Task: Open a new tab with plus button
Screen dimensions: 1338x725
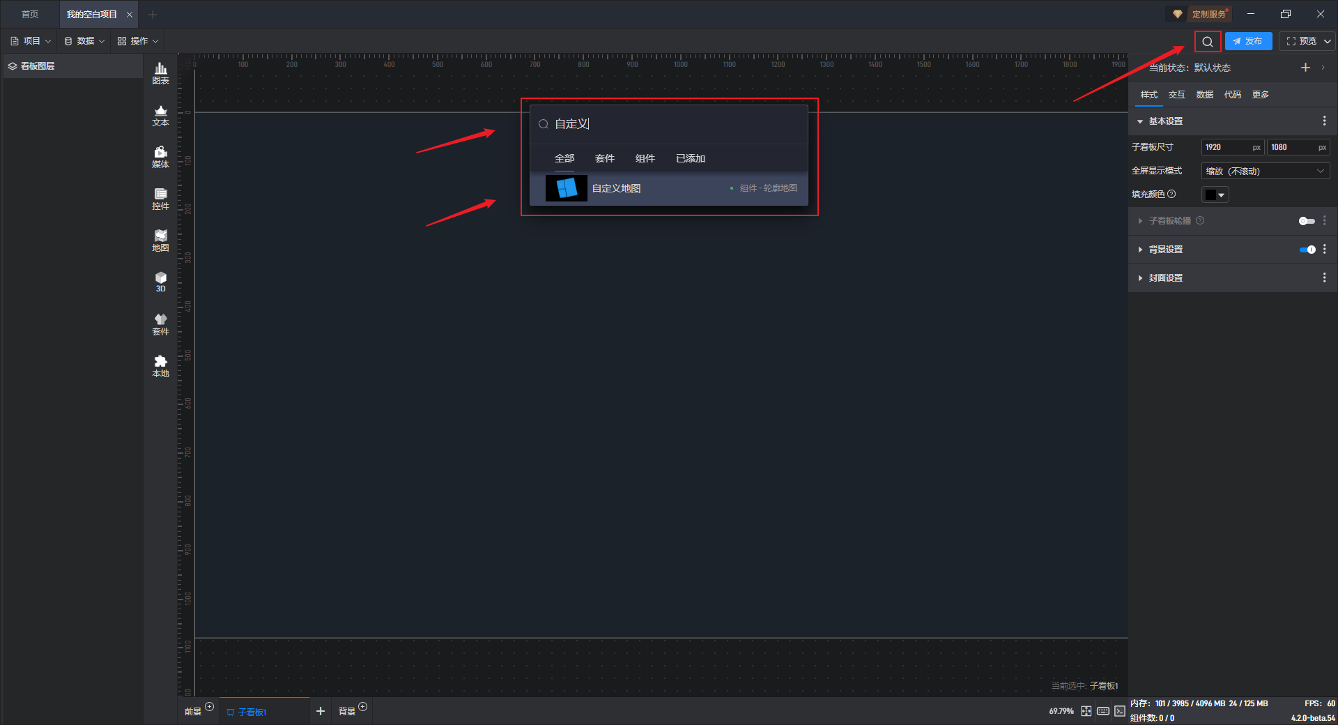Action: pos(153,15)
